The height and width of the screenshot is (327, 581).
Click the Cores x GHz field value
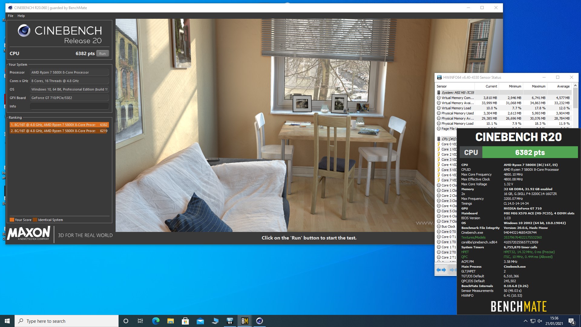(69, 81)
